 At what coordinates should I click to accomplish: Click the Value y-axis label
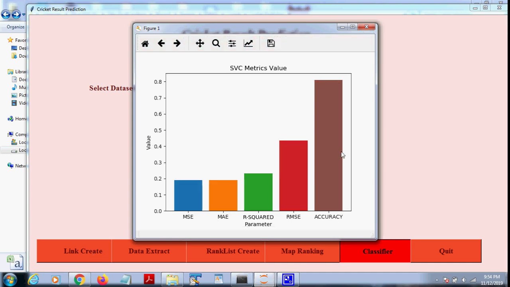pyautogui.click(x=148, y=142)
